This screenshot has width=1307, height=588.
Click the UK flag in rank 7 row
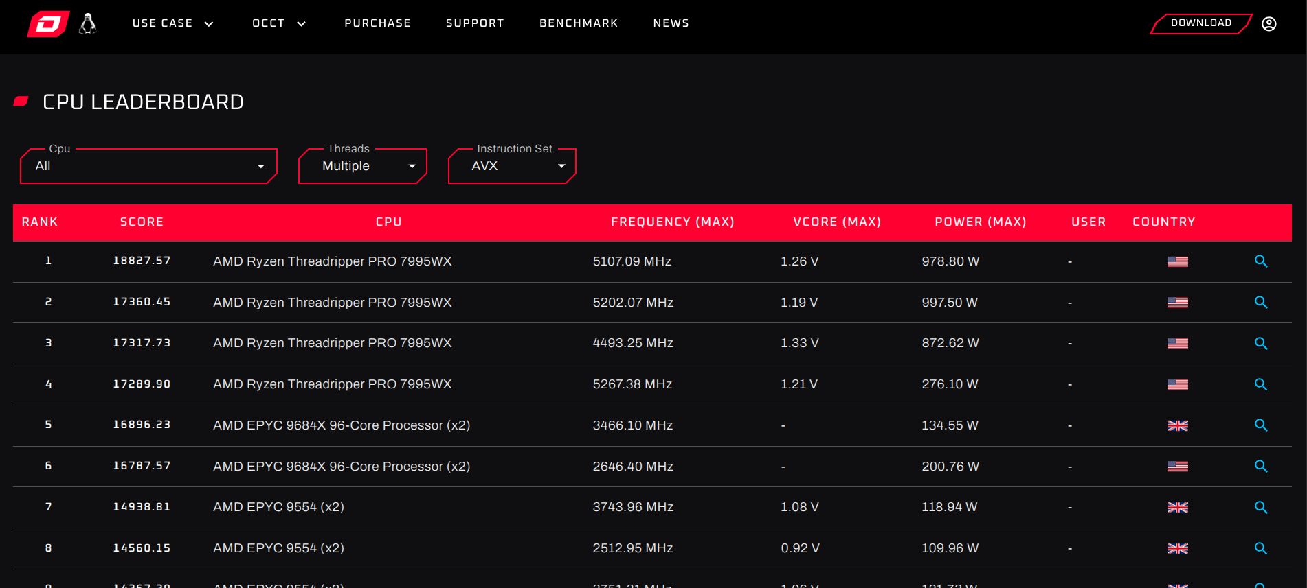1177,507
